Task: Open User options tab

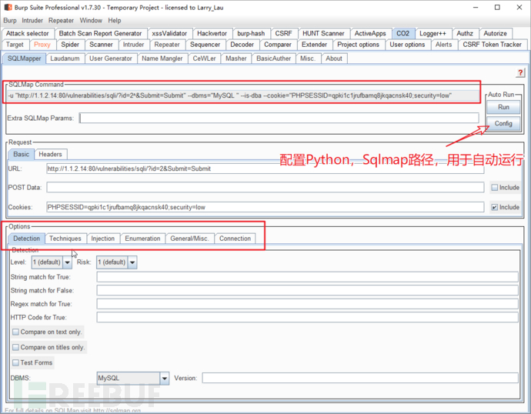Action: (407, 45)
